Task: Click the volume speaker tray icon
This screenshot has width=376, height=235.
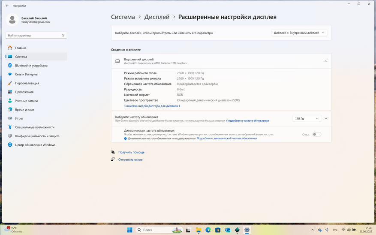Action: 349,230
